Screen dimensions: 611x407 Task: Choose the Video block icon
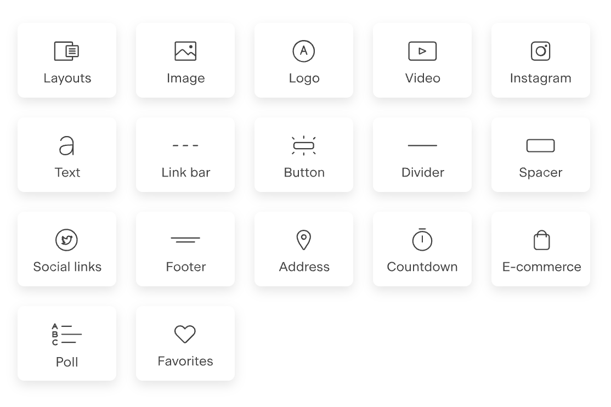click(x=422, y=51)
